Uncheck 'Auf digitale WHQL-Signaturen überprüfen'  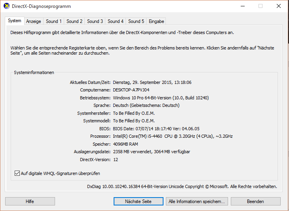17,173
